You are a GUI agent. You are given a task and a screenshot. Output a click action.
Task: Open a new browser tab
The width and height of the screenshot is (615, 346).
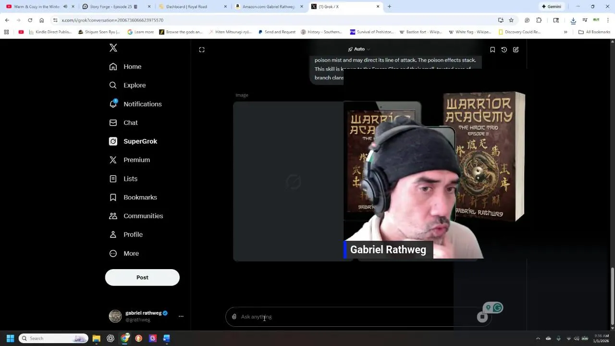pos(389,7)
